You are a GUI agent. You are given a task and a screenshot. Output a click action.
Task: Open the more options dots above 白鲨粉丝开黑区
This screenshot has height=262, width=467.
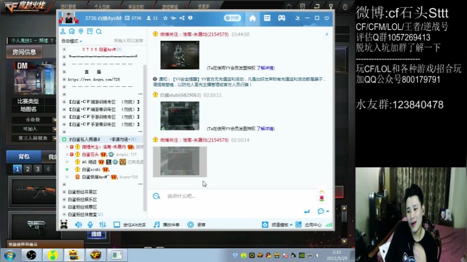(x=140, y=184)
